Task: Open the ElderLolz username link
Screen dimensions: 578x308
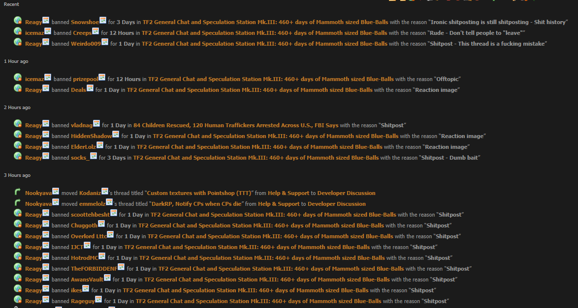Action: pos(83,147)
